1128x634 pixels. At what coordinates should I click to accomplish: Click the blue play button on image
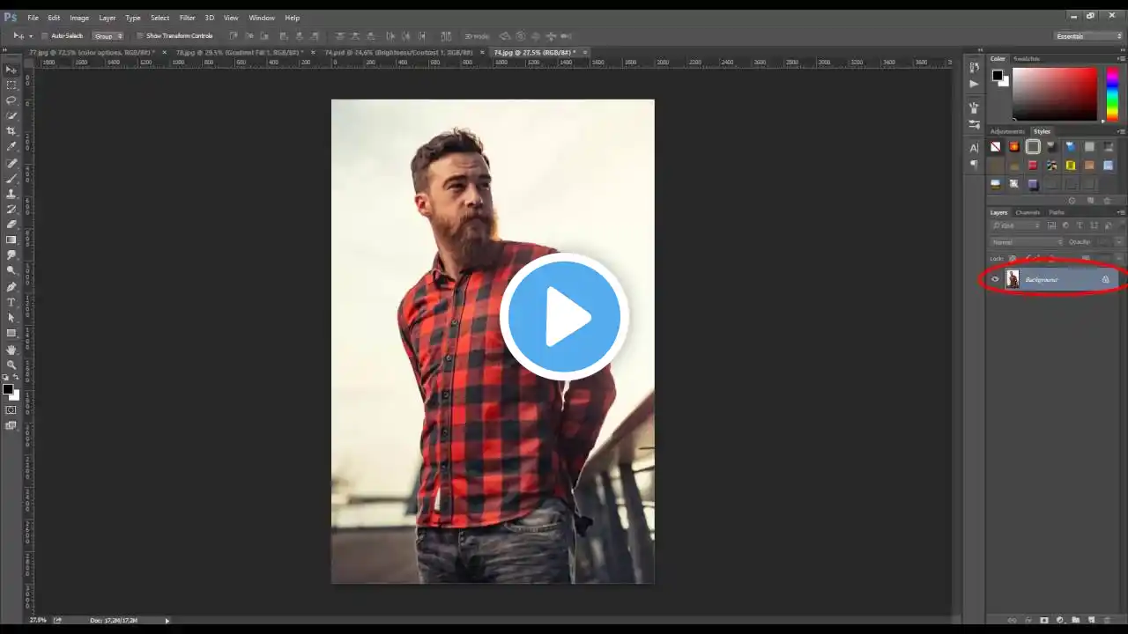click(x=564, y=316)
